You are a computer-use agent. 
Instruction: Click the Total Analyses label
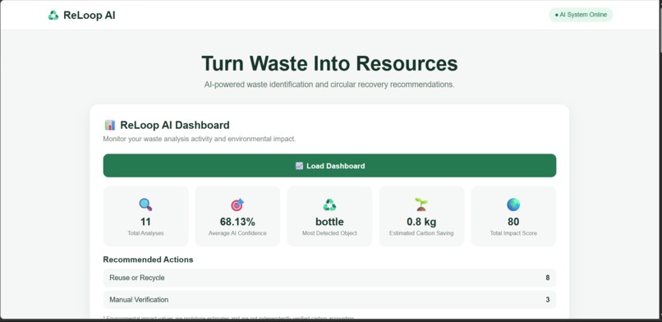[145, 233]
